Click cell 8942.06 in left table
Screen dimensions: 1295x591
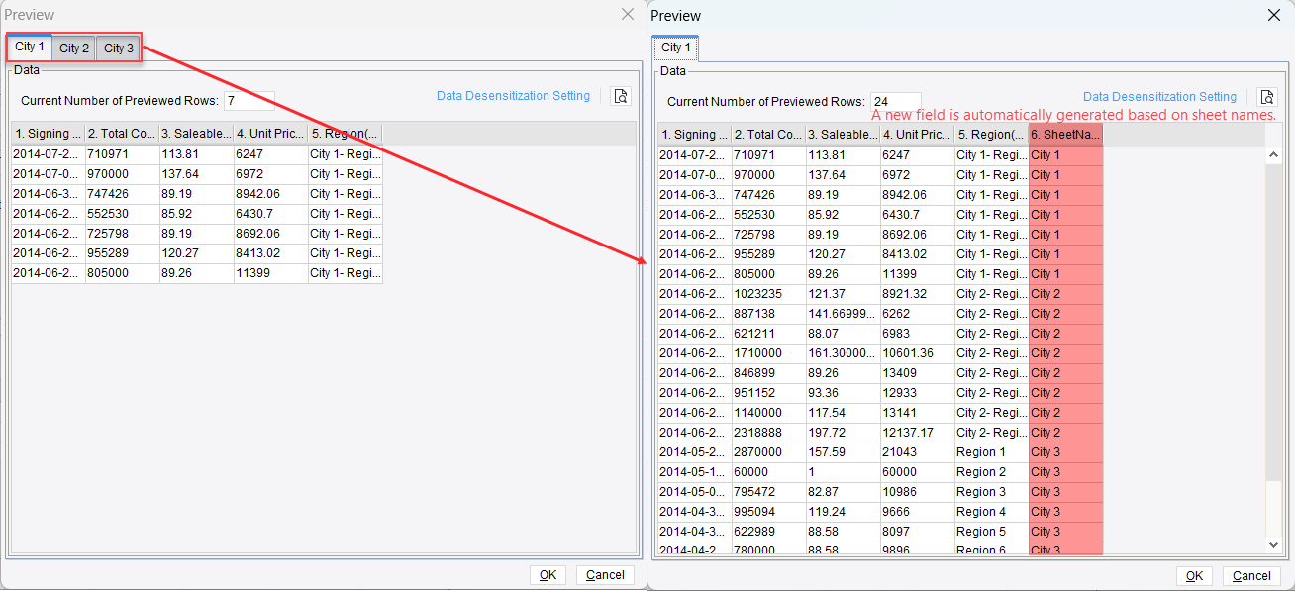click(x=270, y=194)
